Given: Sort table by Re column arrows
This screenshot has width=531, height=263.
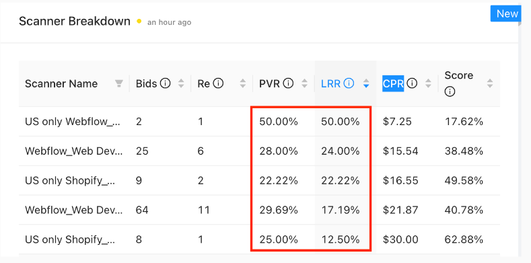Looking at the screenshot, I should coord(243,83).
